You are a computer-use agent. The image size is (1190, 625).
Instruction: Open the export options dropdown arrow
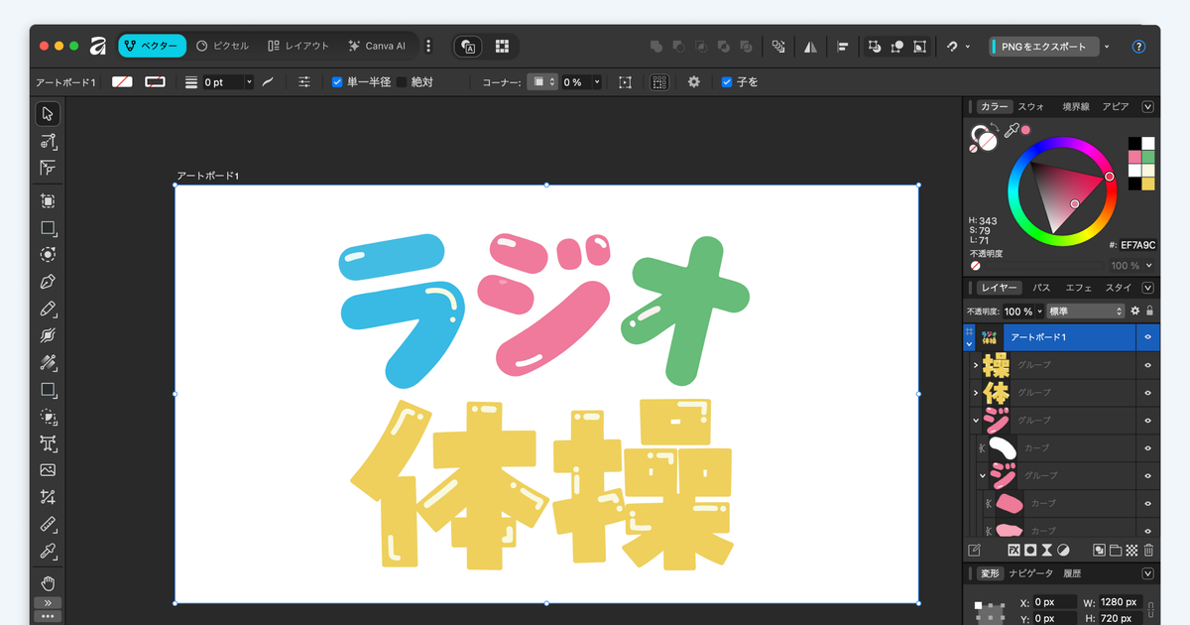1107,47
